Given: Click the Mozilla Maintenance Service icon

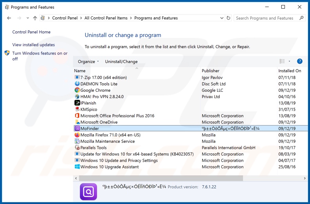Looking at the screenshot, I should pyautogui.click(x=77, y=141).
